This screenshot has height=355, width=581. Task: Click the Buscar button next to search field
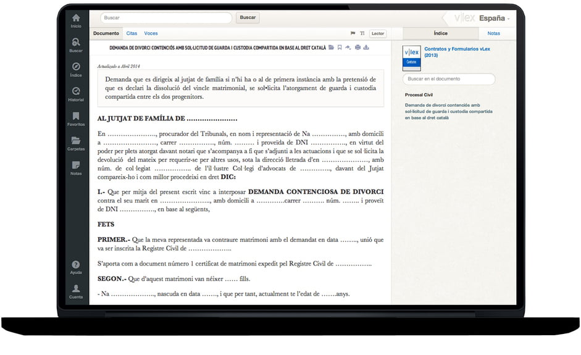click(248, 17)
